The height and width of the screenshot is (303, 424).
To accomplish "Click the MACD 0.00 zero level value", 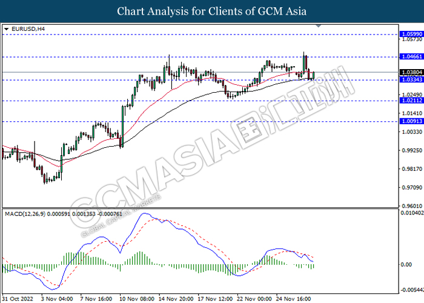I will [x=406, y=264].
